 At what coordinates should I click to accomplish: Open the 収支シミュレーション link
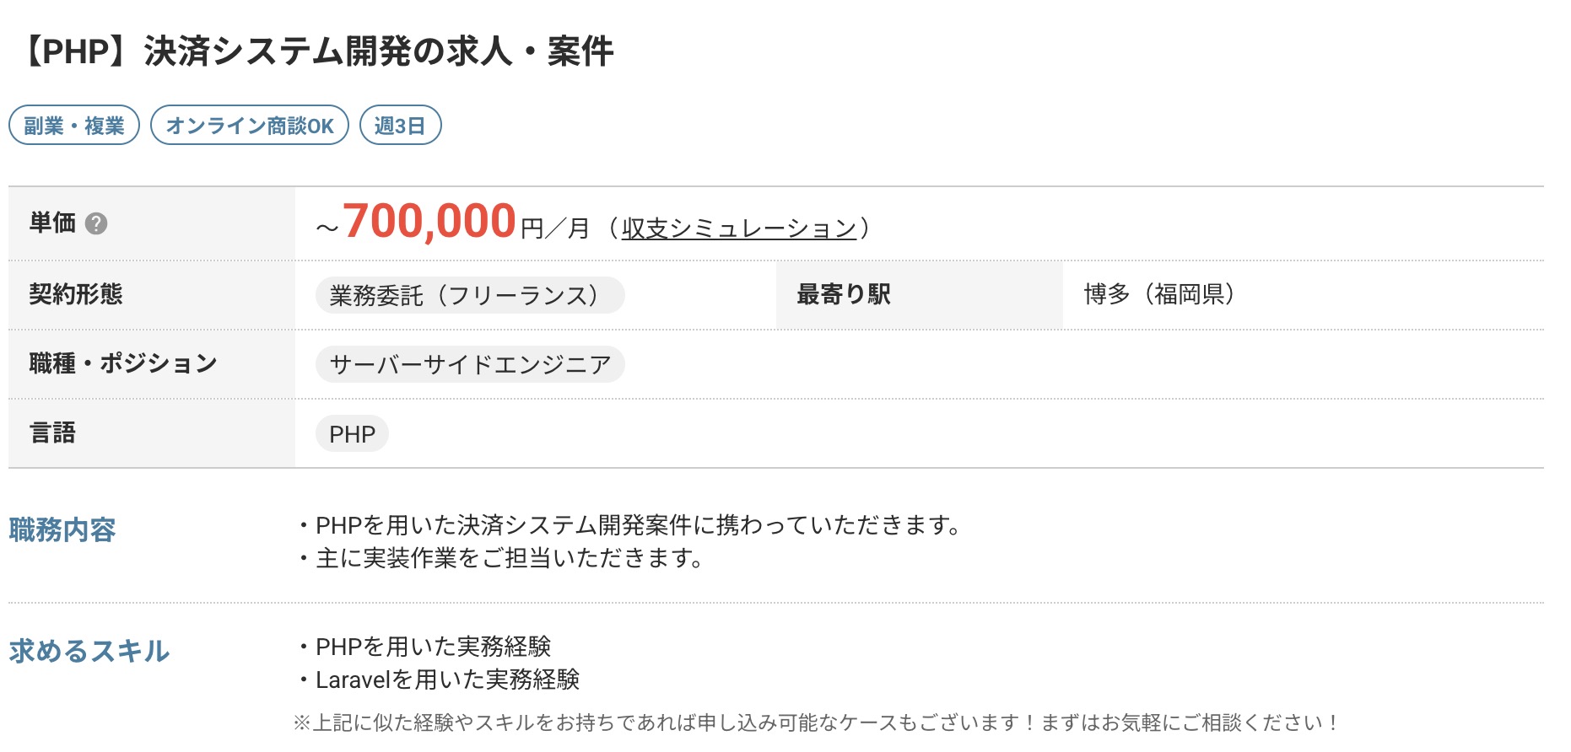[739, 228]
